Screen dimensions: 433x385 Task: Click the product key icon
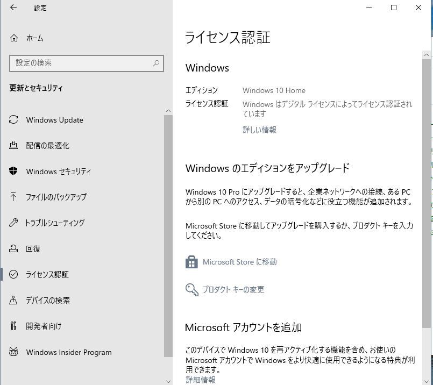pyautogui.click(x=192, y=289)
